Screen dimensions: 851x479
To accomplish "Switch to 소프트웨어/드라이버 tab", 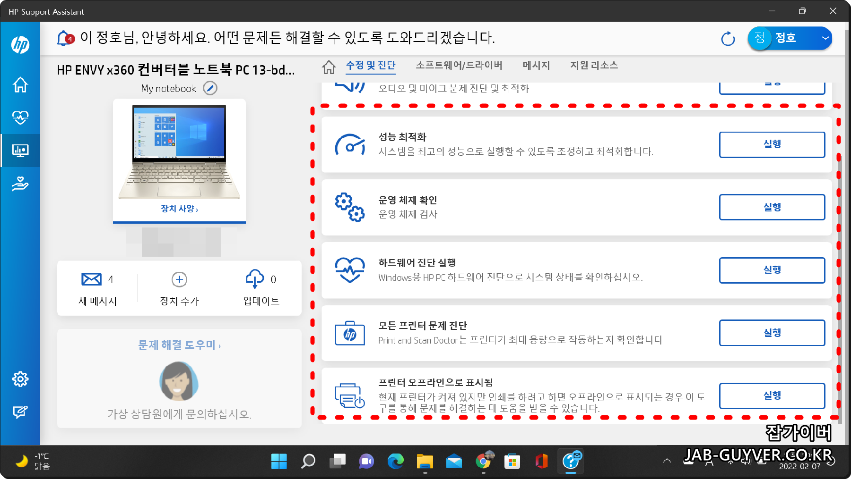I will 459,66.
